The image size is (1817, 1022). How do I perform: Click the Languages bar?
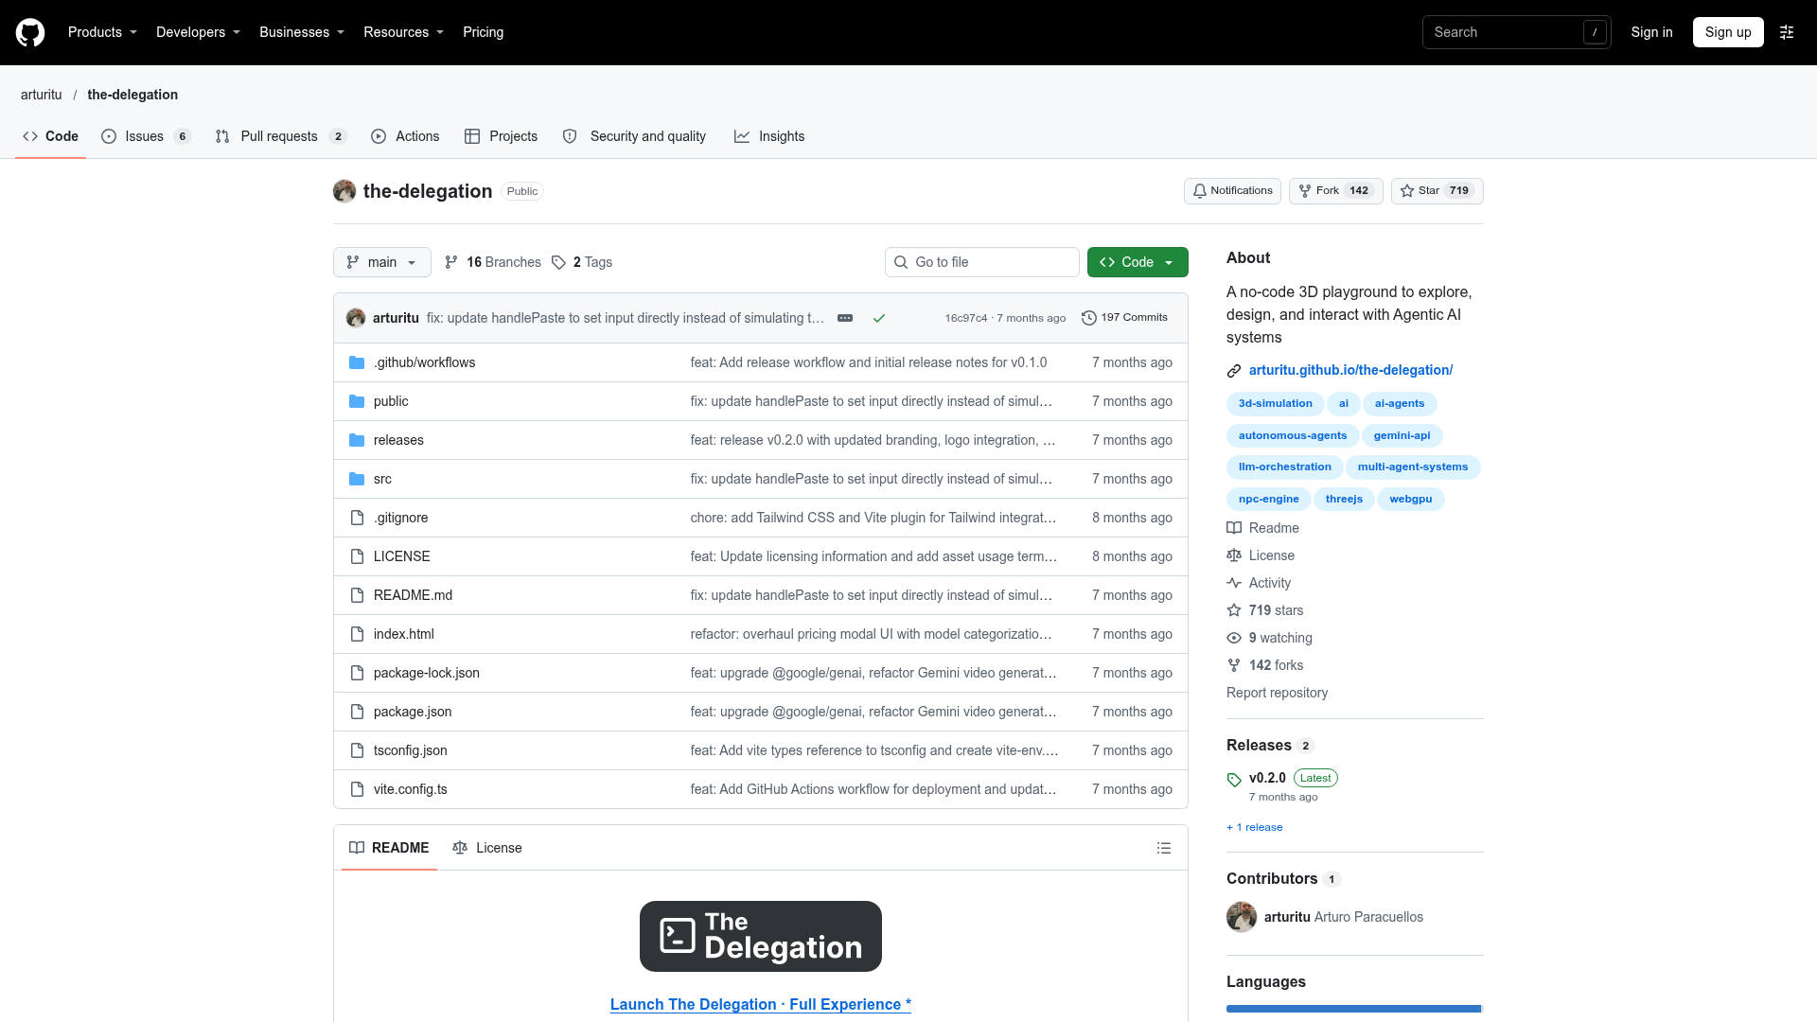coord(1355,1009)
